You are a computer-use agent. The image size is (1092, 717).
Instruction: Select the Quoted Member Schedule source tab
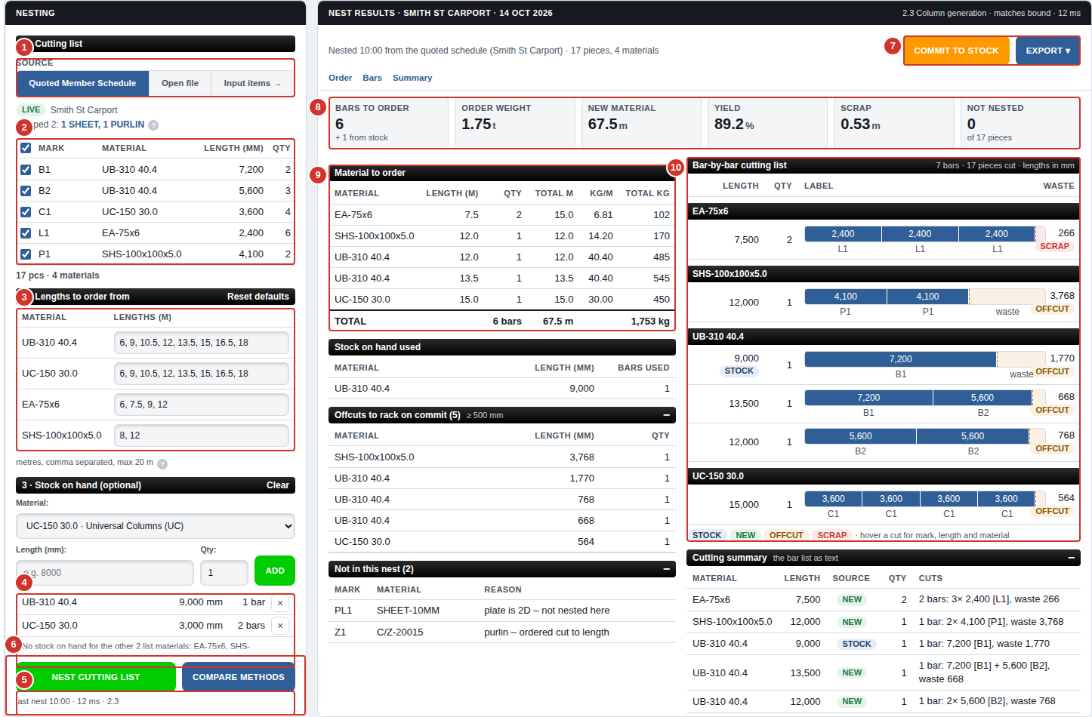82,83
